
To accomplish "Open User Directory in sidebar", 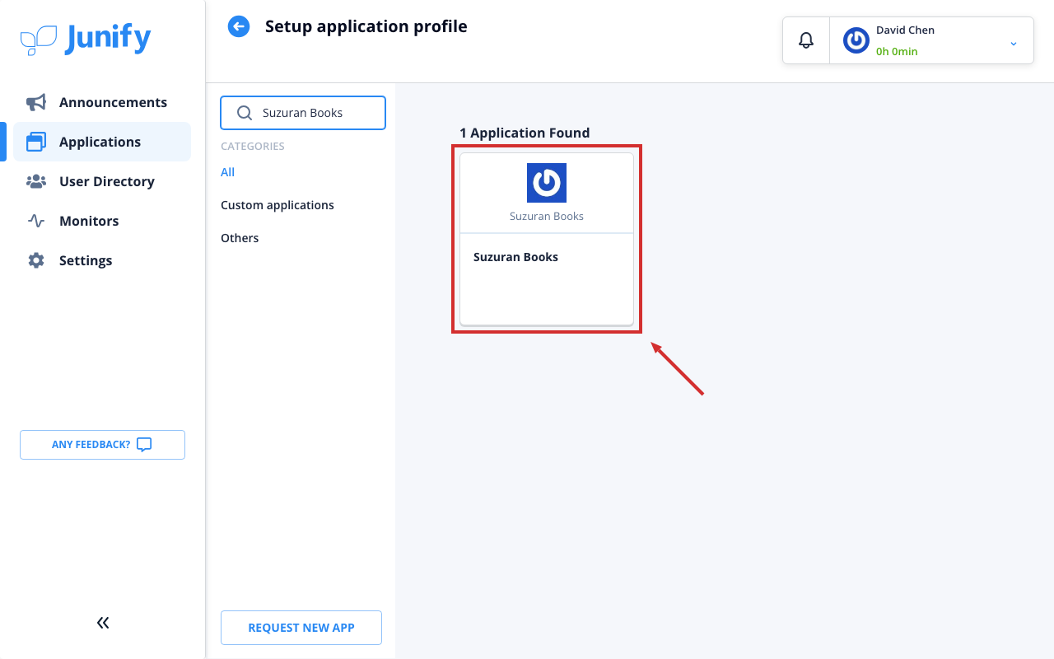I will click(x=102, y=181).
